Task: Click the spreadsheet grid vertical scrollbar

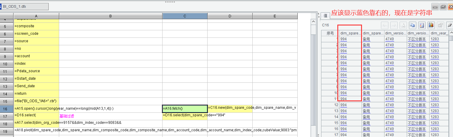Action: tap(313, 72)
